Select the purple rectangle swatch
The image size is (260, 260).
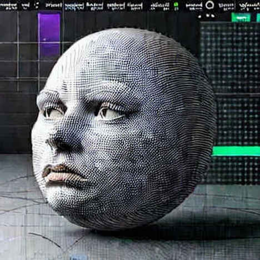(x=49, y=35)
